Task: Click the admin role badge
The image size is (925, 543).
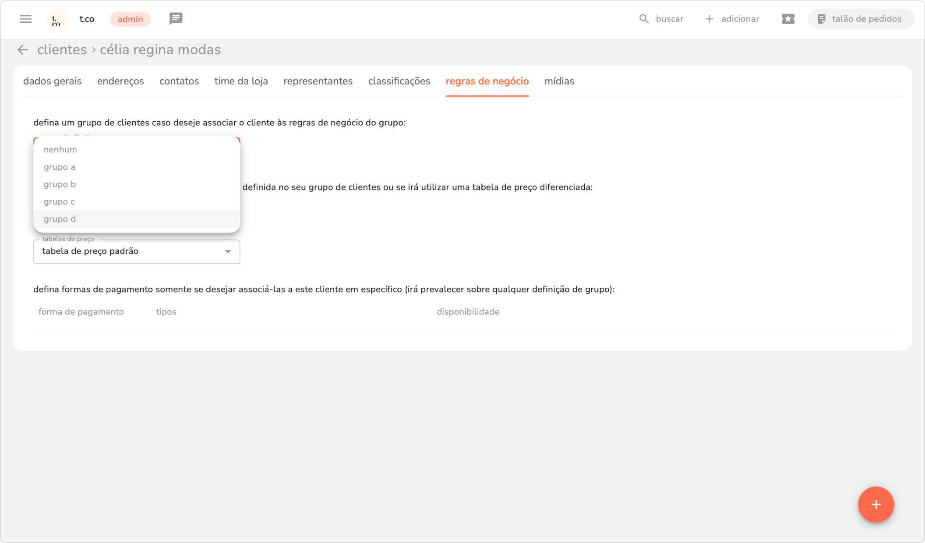Action: [x=130, y=19]
